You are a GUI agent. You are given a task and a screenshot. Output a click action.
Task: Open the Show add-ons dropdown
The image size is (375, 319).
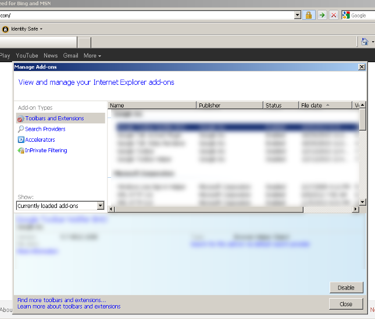point(100,206)
